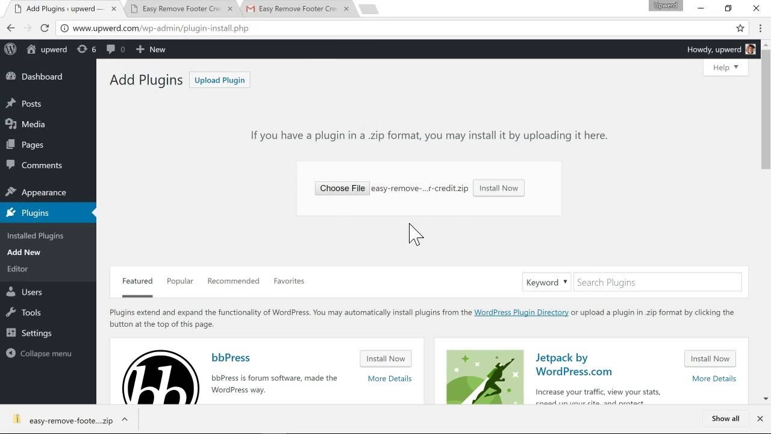Open Tools via wrench icon

(x=11, y=312)
